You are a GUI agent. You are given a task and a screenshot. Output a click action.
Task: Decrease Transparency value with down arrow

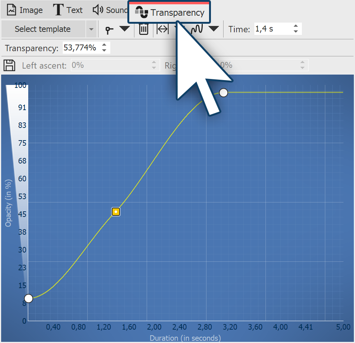coord(104,50)
